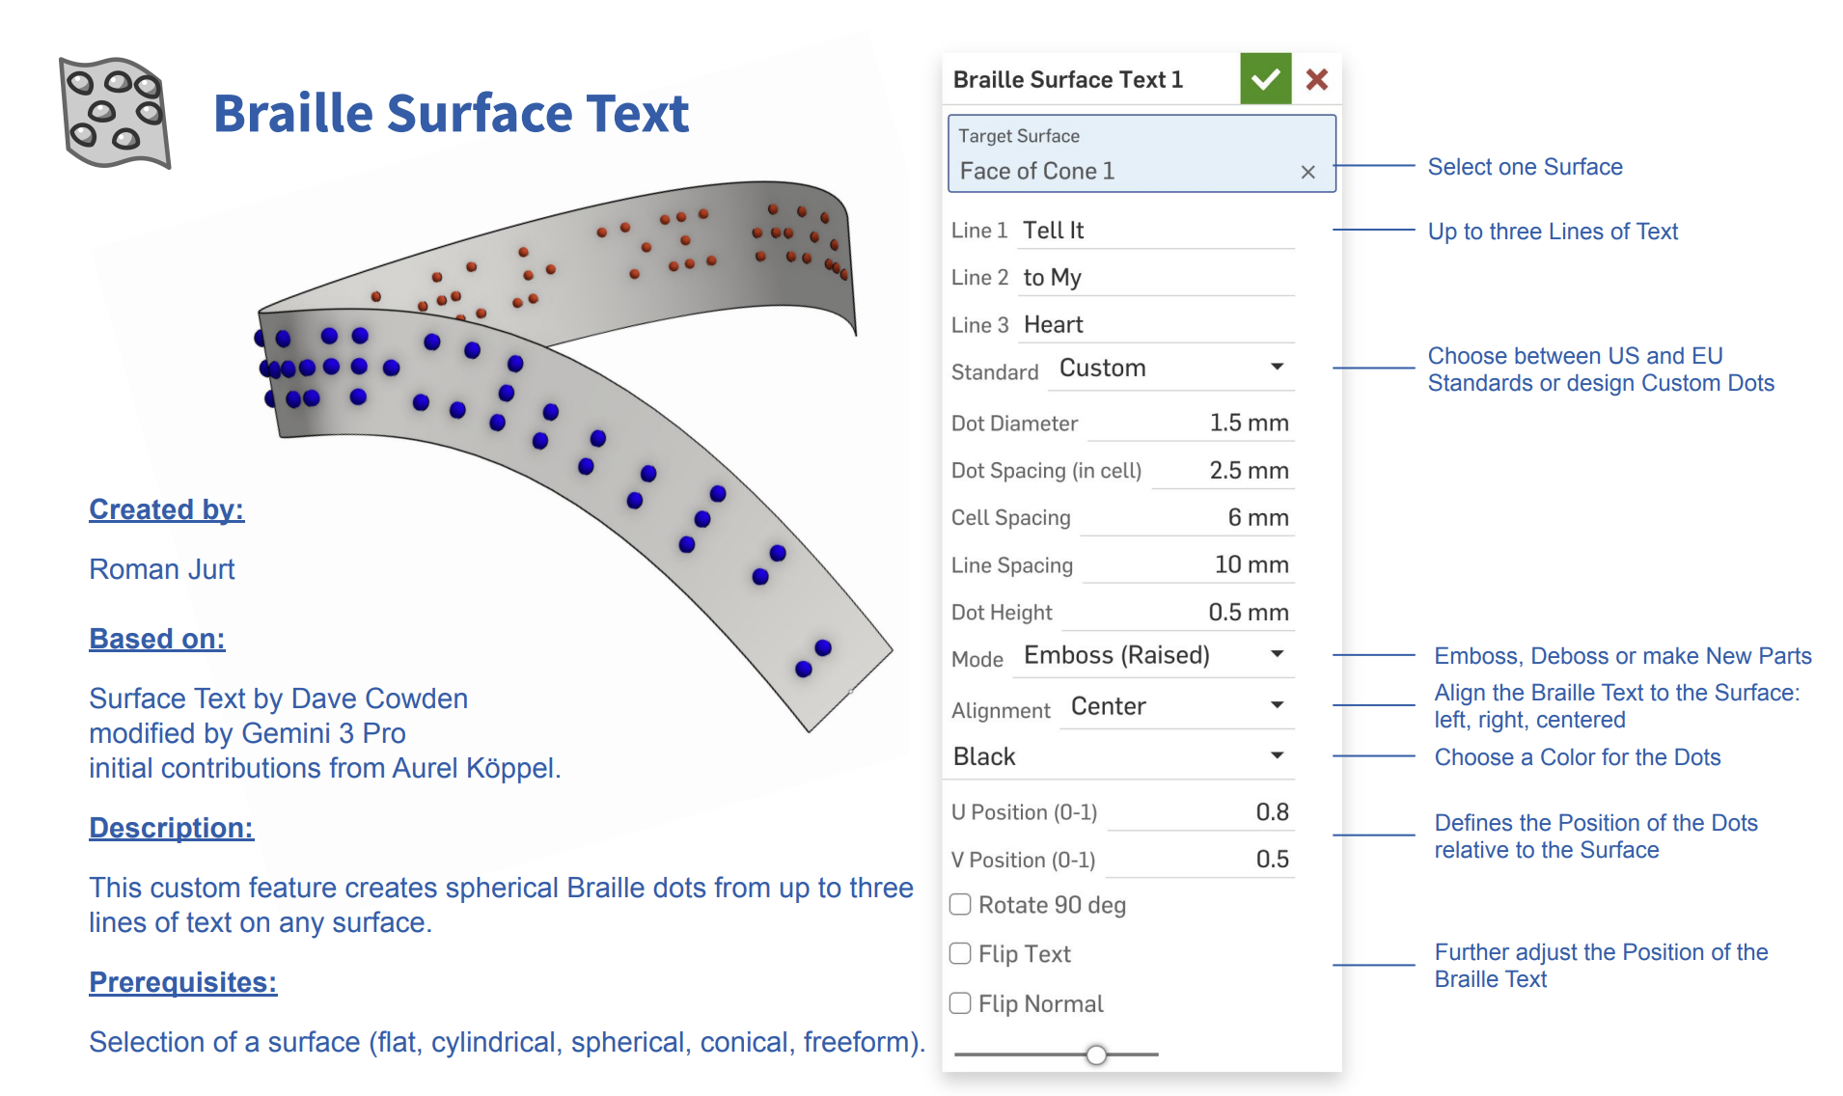1843x1096 pixels.
Task: Click the Dot Spacing (in cell) value
Action: [x=1222, y=471]
